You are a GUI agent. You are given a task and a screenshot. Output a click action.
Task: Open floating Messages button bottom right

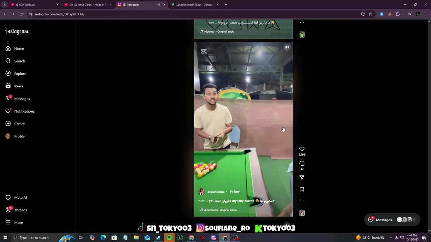point(393,220)
